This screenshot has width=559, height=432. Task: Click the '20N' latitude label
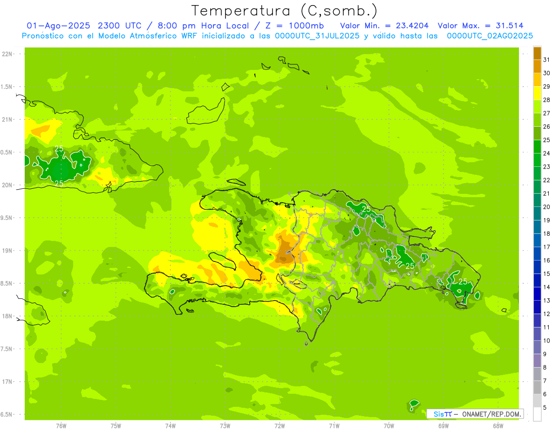coord(7,185)
